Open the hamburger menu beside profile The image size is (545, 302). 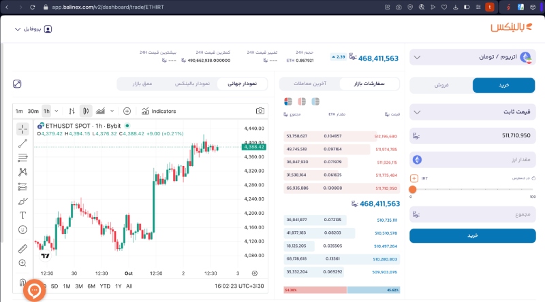point(17,29)
